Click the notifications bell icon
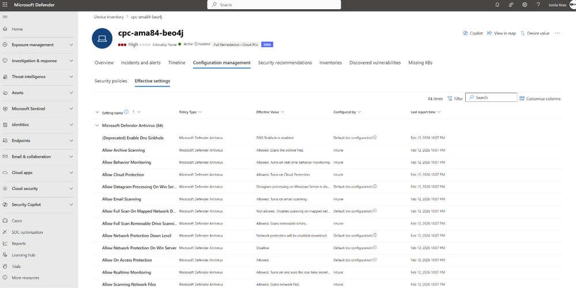The width and height of the screenshot is (576, 288). coord(498,5)
